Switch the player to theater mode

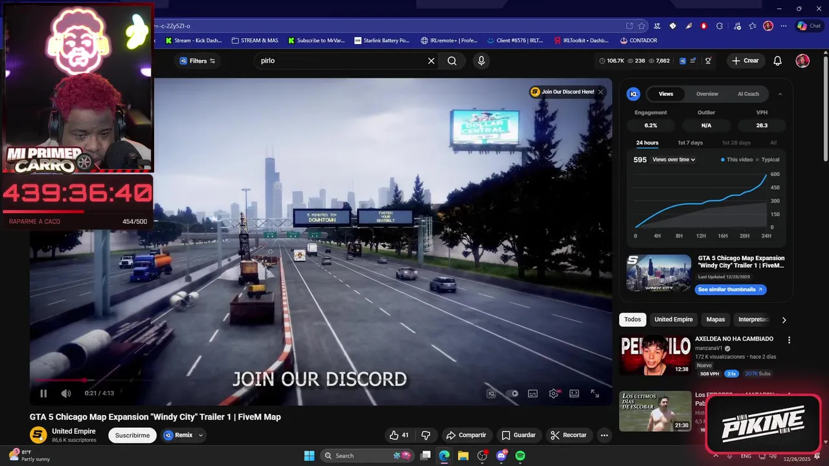574,393
